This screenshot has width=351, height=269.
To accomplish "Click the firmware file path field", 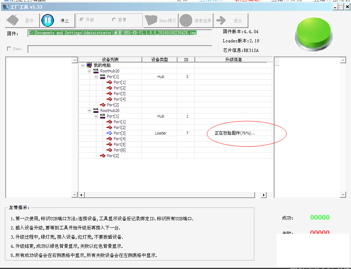I will [x=120, y=33].
